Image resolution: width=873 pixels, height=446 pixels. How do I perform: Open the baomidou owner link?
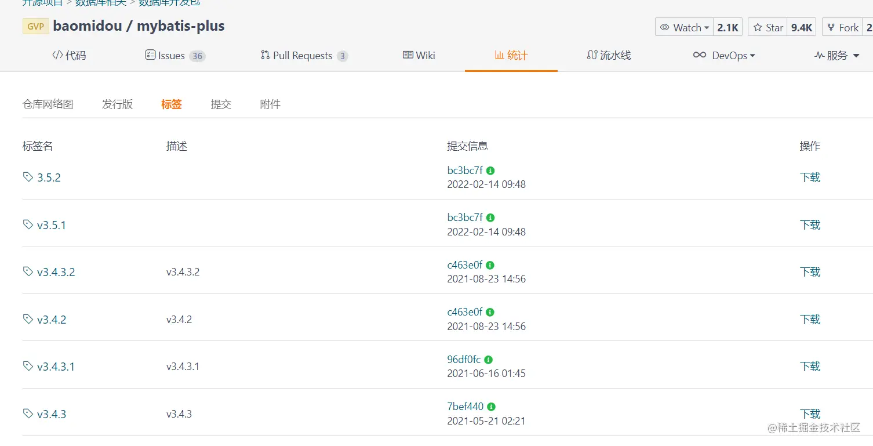87,27
